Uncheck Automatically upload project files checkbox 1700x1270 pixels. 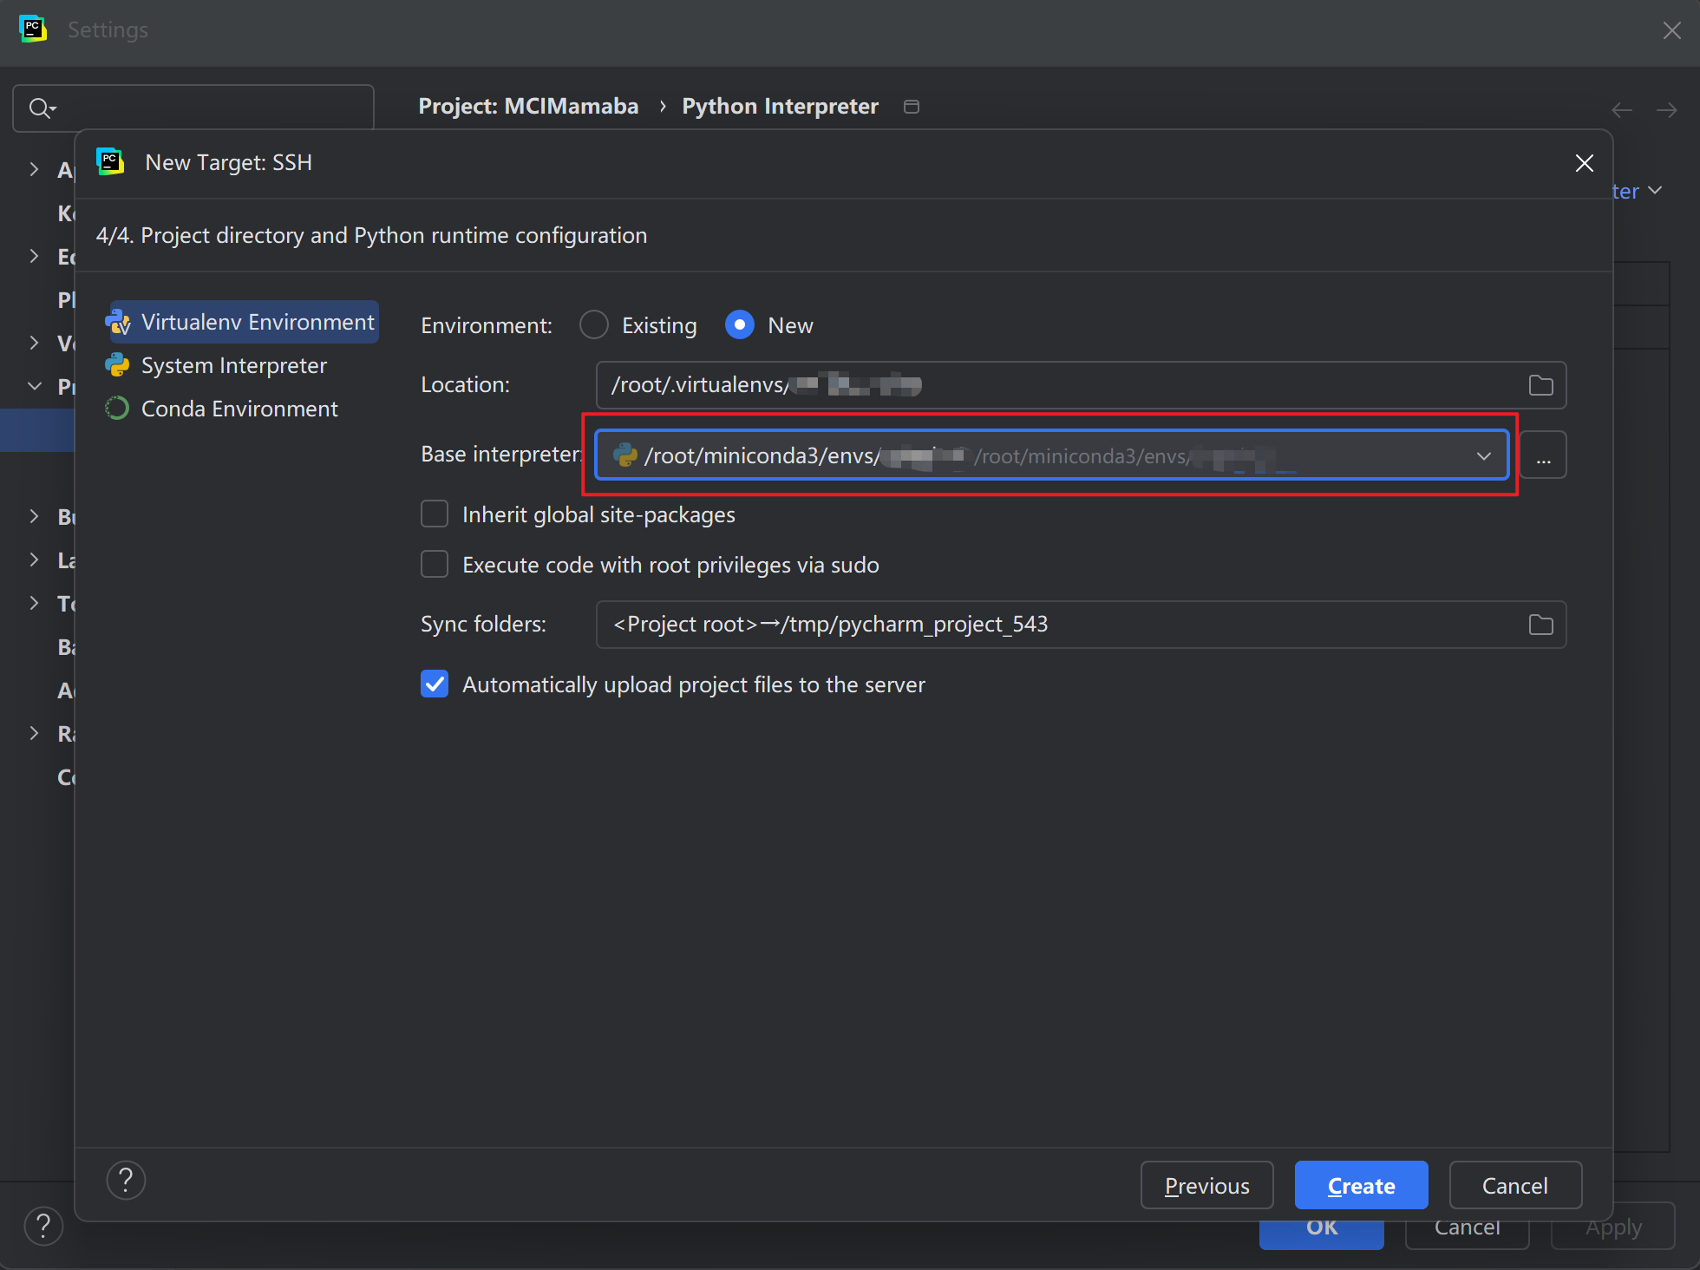click(435, 684)
